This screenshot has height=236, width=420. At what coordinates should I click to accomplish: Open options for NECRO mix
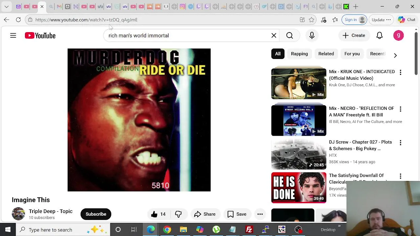point(400,109)
